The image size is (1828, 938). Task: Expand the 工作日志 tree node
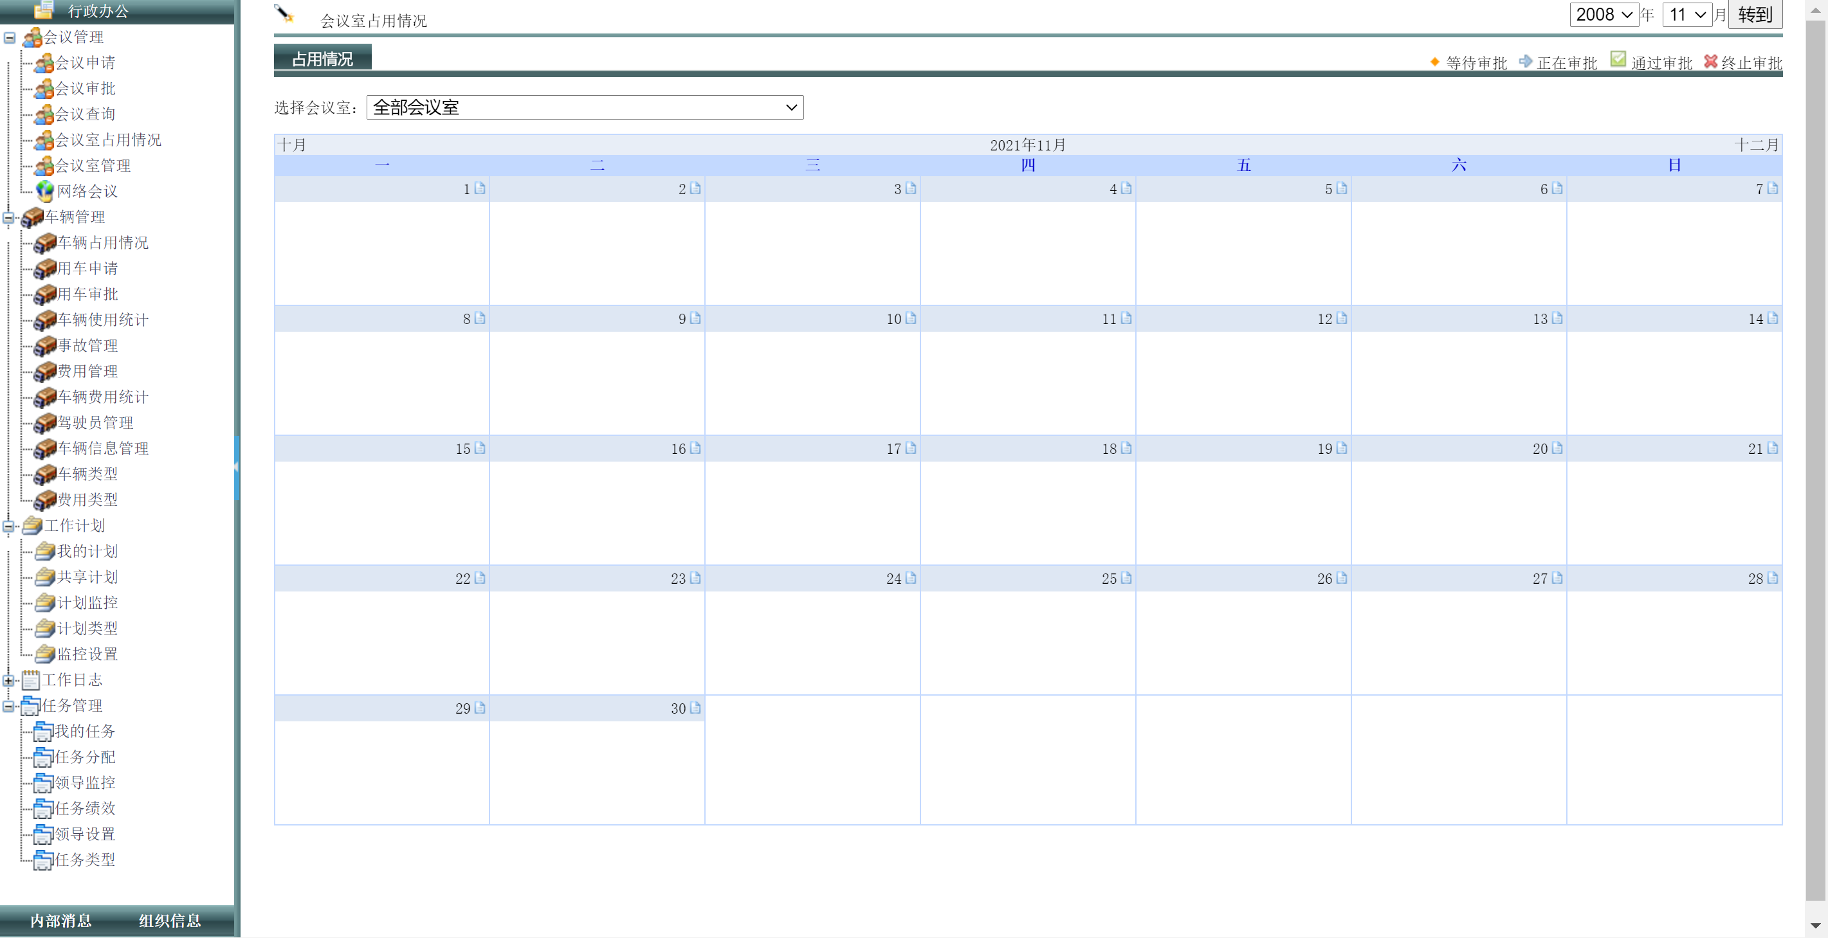point(8,680)
